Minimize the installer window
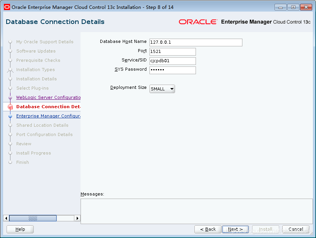The image size is (316, 238). [280, 7]
